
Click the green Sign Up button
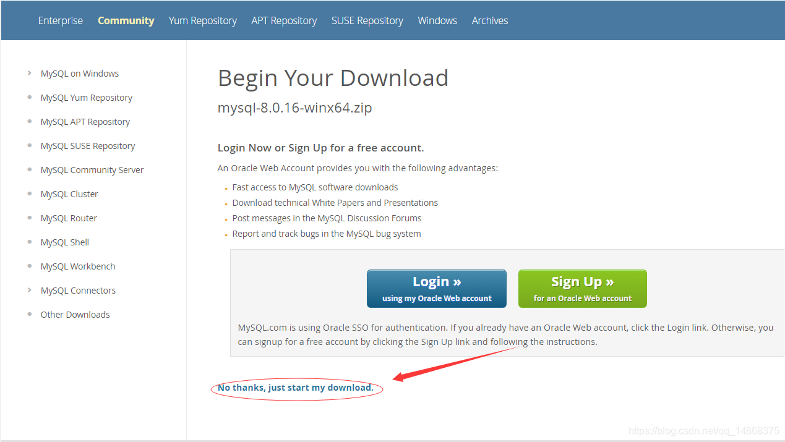[583, 289]
